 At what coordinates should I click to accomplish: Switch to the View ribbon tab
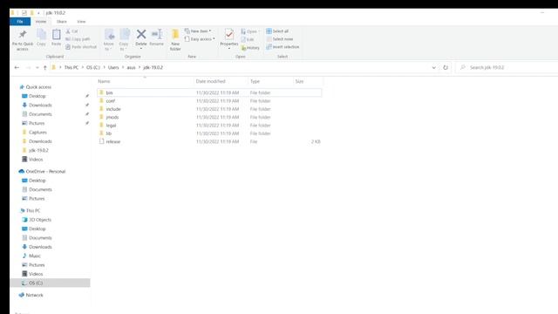click(81, 22)
